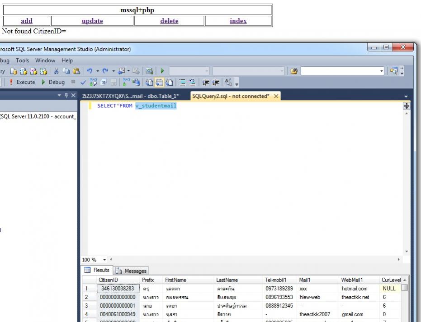
Task: Click the add link on the web page
Action: [27, 21]
